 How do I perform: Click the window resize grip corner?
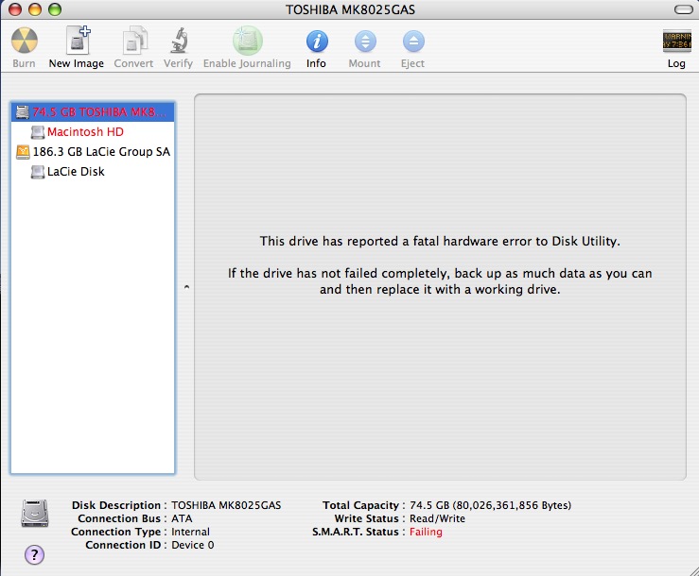click(692, 569)
